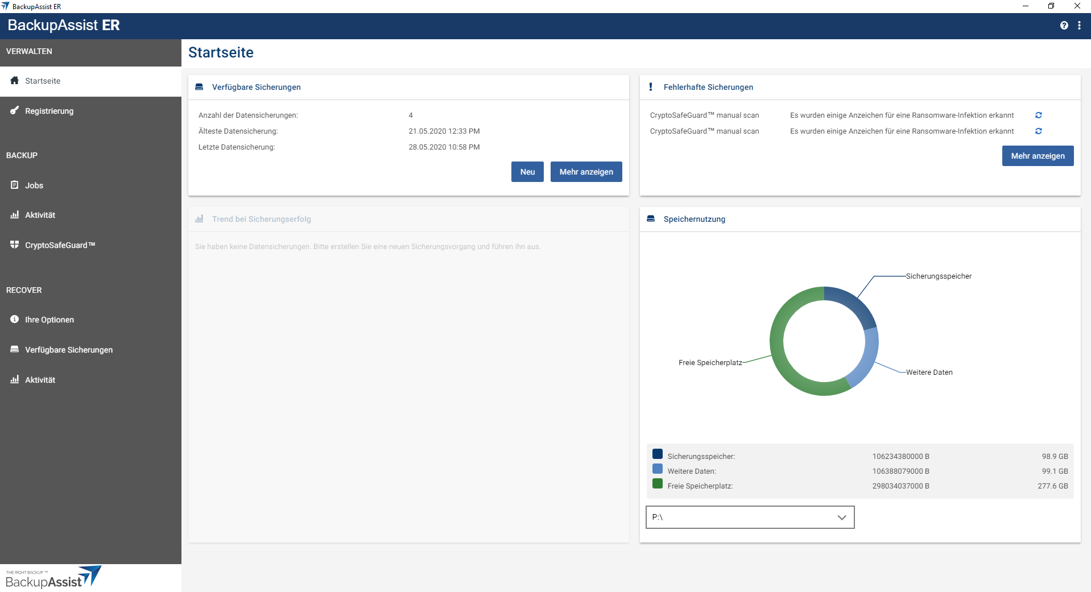The image size is (1091, 592).
Task: Click the Neu button
Action: 527,172
